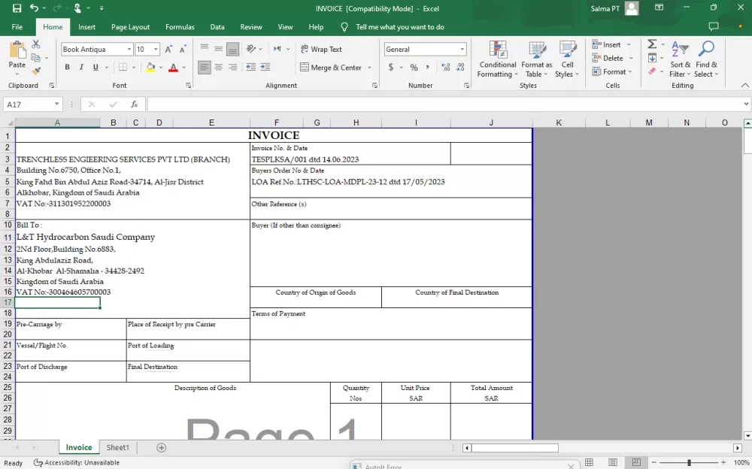Click in the formula bar input
Screen dimensions: 752x469
(444, 104)
